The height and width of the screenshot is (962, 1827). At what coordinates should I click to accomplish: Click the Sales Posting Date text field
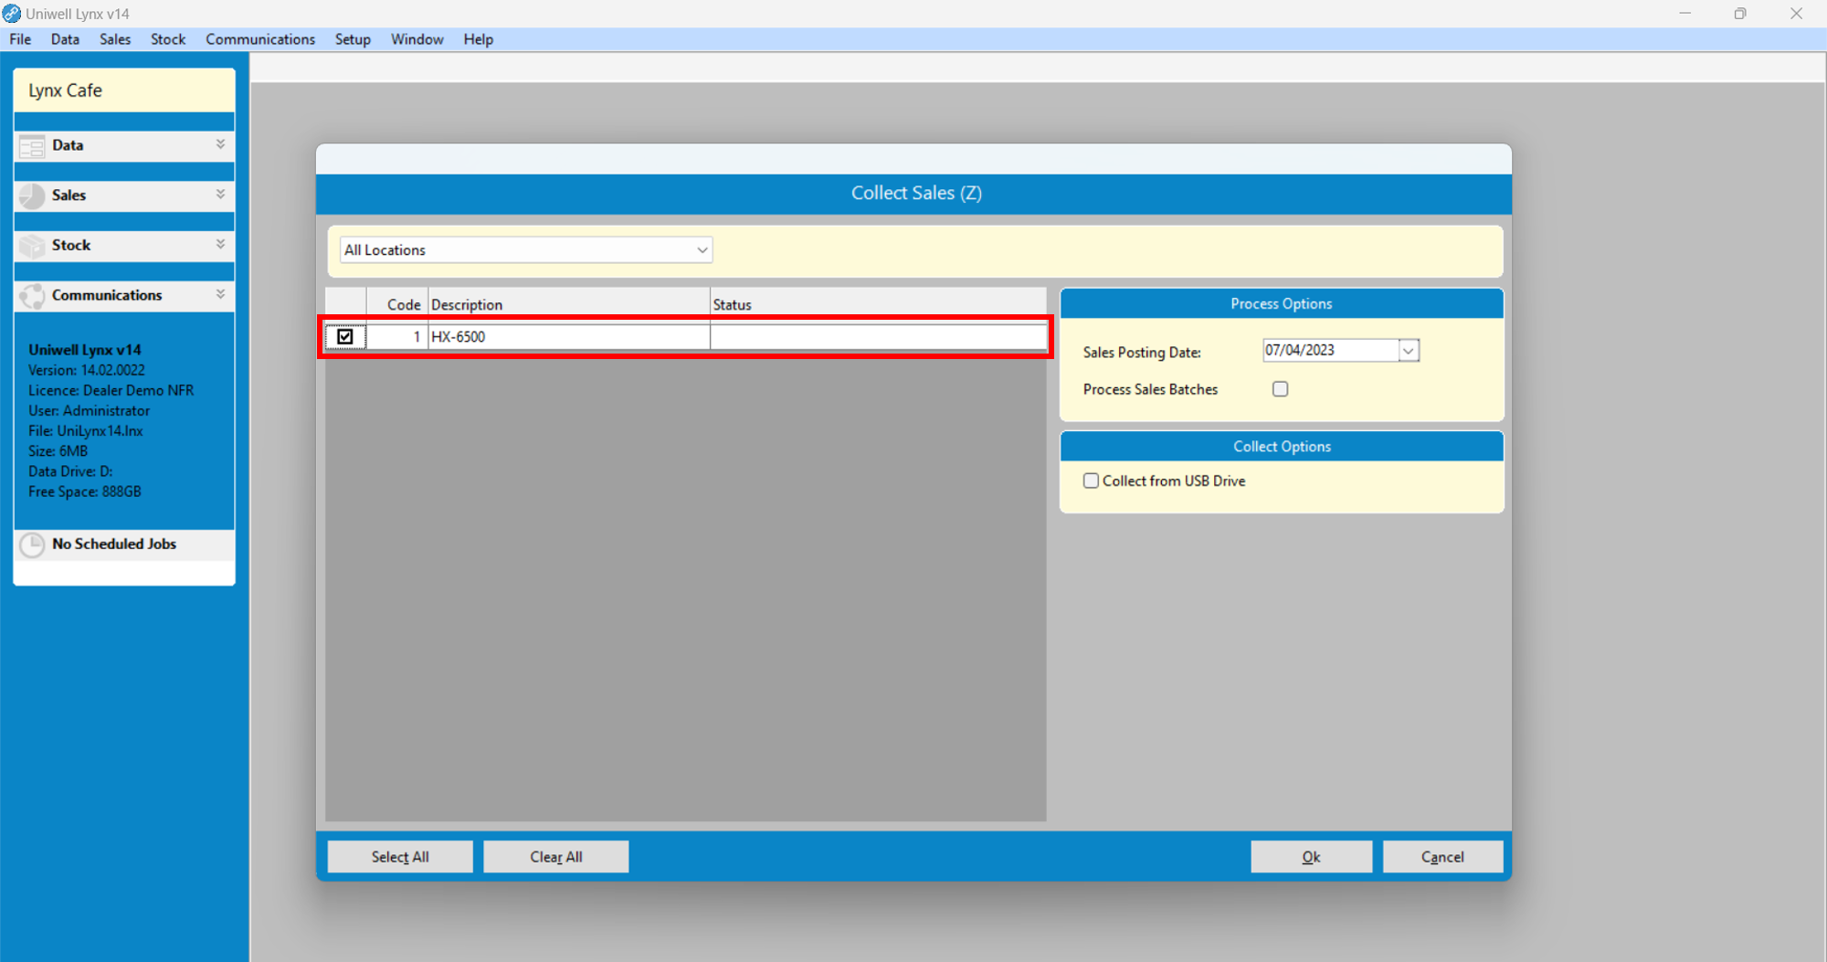pos(1329,351)
